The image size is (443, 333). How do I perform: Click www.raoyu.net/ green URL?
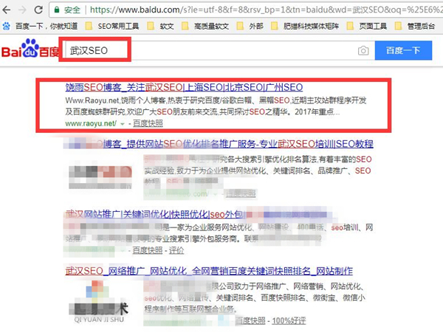[x=91, y=123]
